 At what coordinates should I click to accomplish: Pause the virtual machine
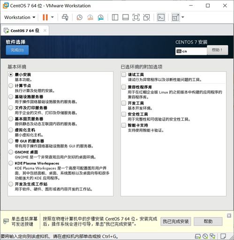(x=45, y=17)
